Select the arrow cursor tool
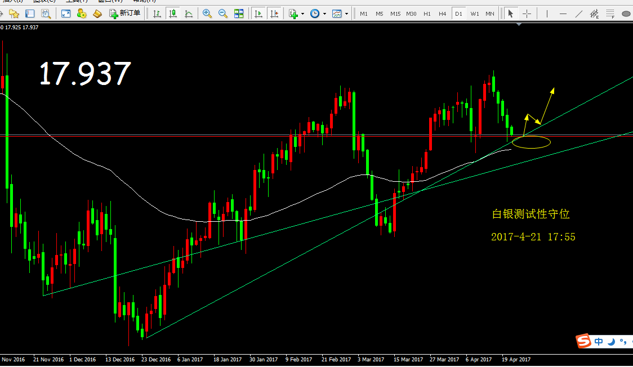The image size is (633, 367). pos(511,14)
